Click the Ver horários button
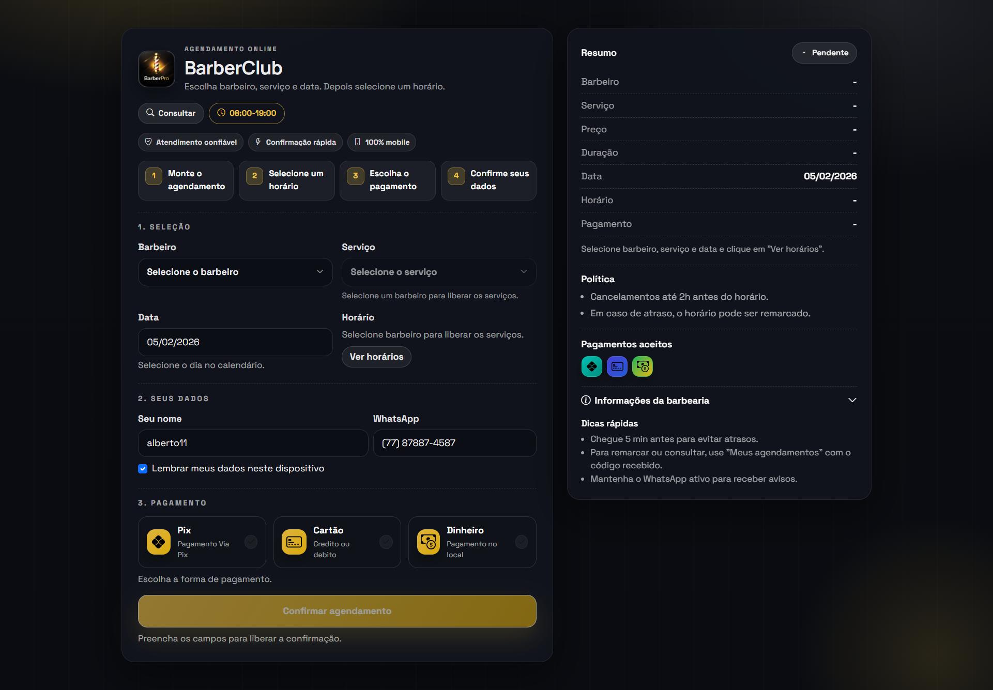This screenshot has width=993, height=690. [x=376, y=357]
